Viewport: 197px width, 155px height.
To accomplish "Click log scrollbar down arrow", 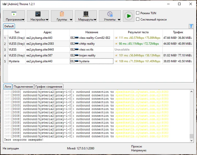I will click(191, 141).
